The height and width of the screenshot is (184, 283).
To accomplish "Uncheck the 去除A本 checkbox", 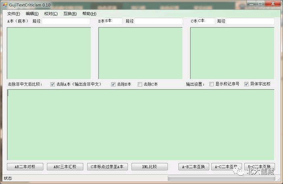I will pos(53,85).
